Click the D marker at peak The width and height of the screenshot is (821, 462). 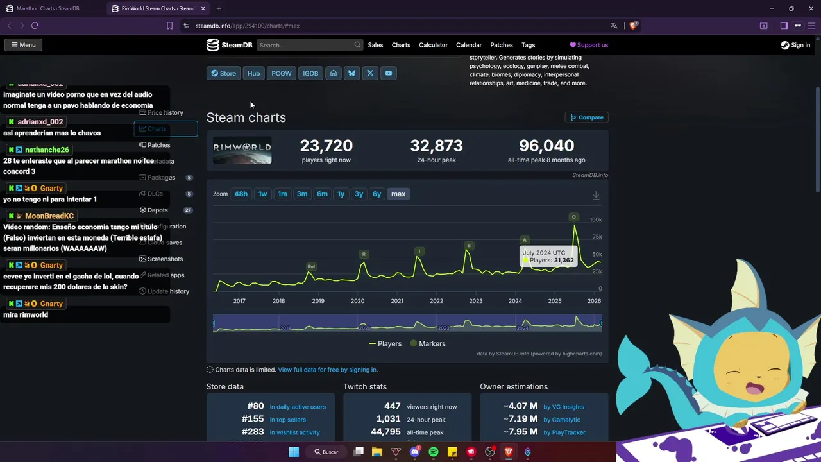[x=573, y=217]
